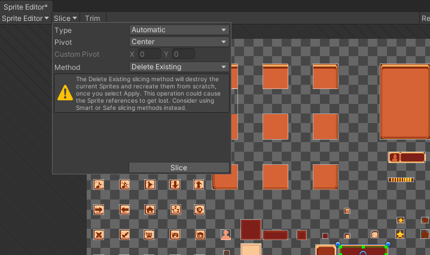The image size is (430, 255).
Task: Click the Custom Pivot X field
Action: pyautogui.click(x=150, y=54)
